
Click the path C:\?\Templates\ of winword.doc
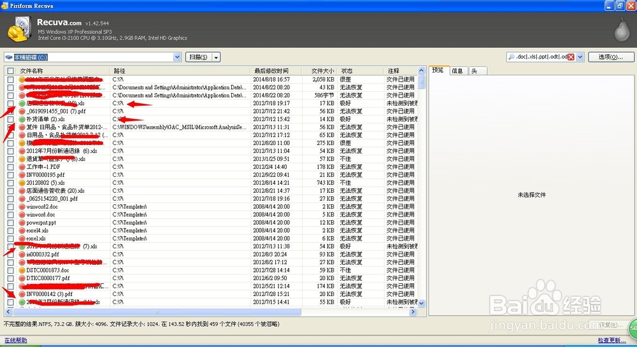pyautogui.click(x=129, y=215)
